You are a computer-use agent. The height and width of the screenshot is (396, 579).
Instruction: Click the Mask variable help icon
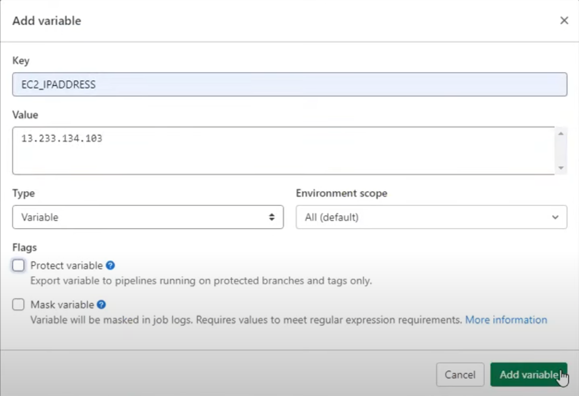point(101,304)
